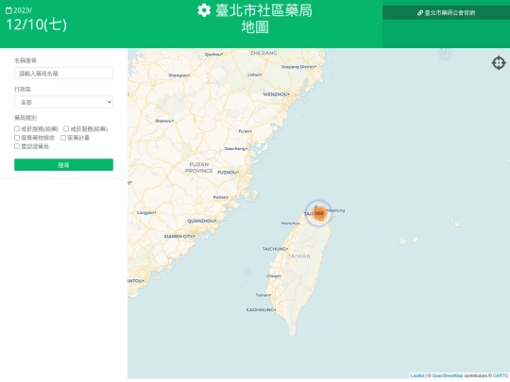
Task: Open the OpenStreetMap attribution link
Action: 448,375
